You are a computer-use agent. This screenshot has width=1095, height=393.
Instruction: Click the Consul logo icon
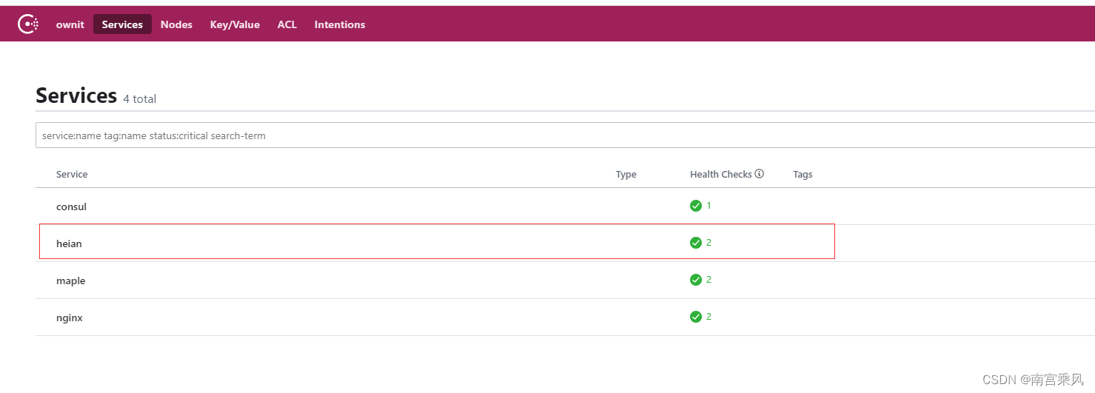click(x=28, y=24)
